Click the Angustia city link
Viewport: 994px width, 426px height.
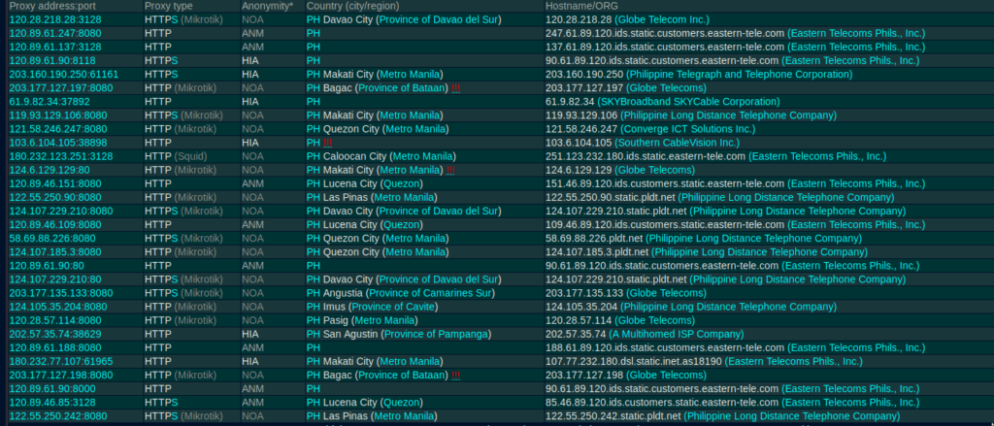[x=344, y=292]
